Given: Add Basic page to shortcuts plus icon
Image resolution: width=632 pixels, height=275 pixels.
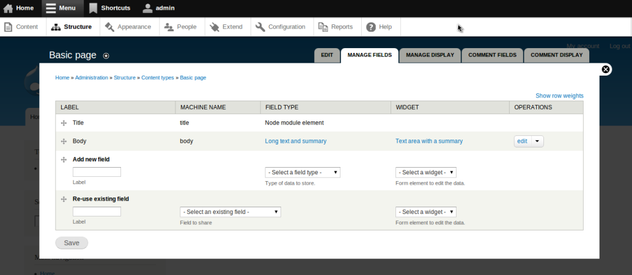Looking at the screenshot, I should [106, 56].
